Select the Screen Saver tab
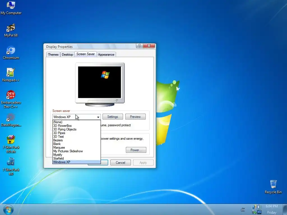The height and width of the screenshot is (215, 287). pos(85,54)
